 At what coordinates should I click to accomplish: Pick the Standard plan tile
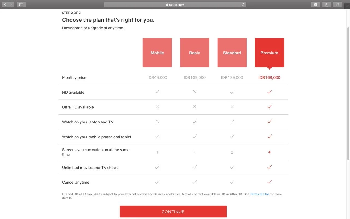pos(232,53)
